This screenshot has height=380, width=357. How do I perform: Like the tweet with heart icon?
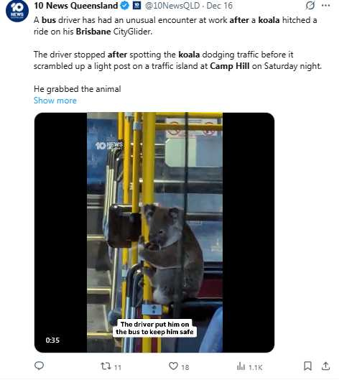(x=173, y=366)
